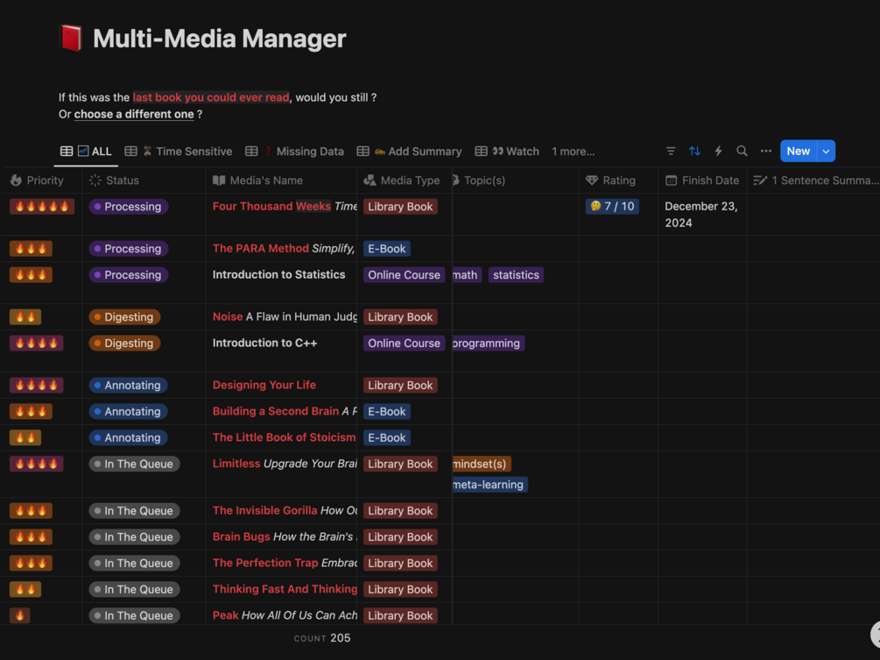Open the sort arrows icon

click(x=694, y=151)
